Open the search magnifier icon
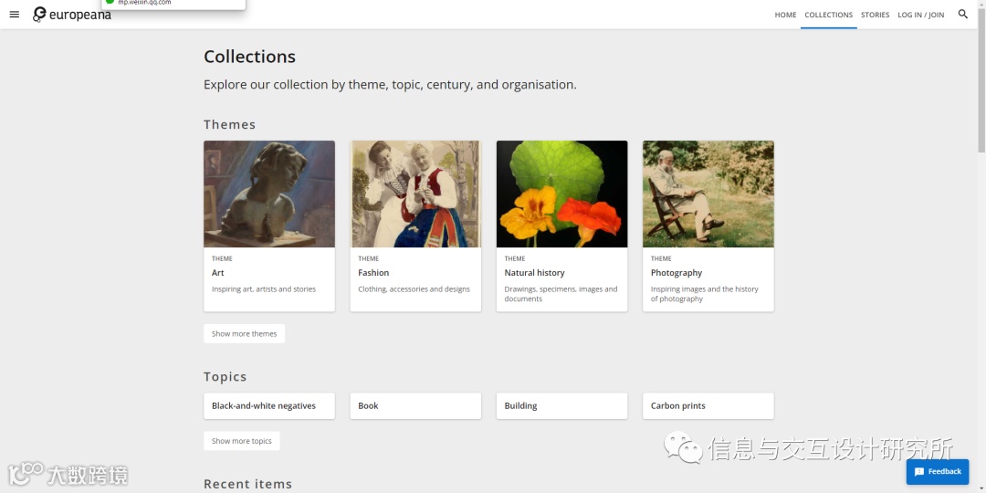This screenshot has height=493, width=986. point(962,15)
